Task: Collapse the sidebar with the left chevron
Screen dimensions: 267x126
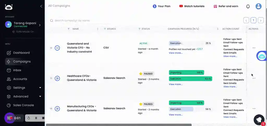Action: 41,6
